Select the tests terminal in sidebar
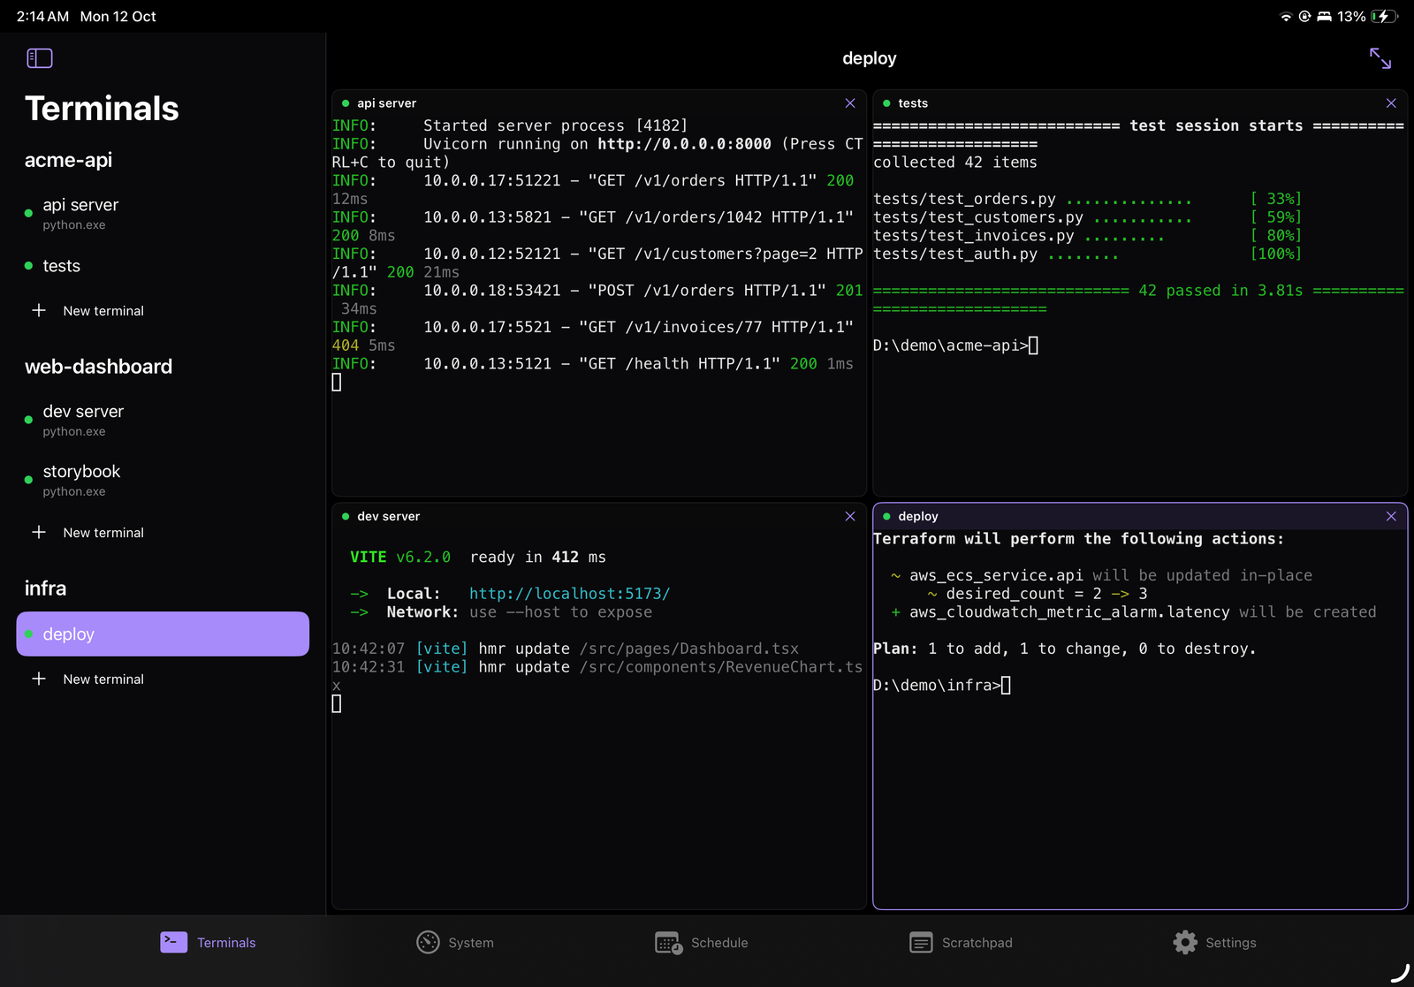Screen dimensions: 1414x987 pyautogui.click(x=163, y=266)
